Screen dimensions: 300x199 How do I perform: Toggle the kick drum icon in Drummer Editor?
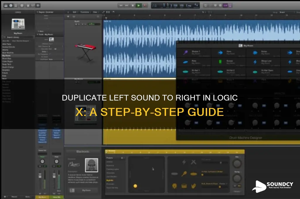click(174, 186)
